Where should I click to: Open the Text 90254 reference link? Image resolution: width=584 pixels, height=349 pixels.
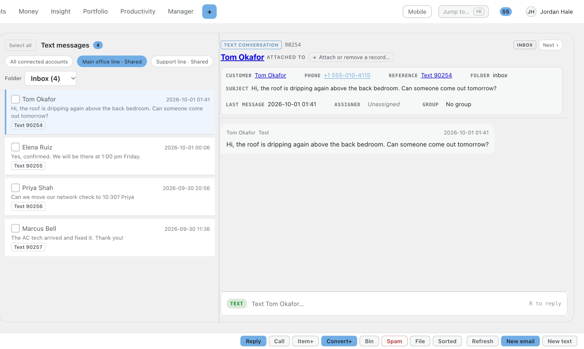coord(436,75)
